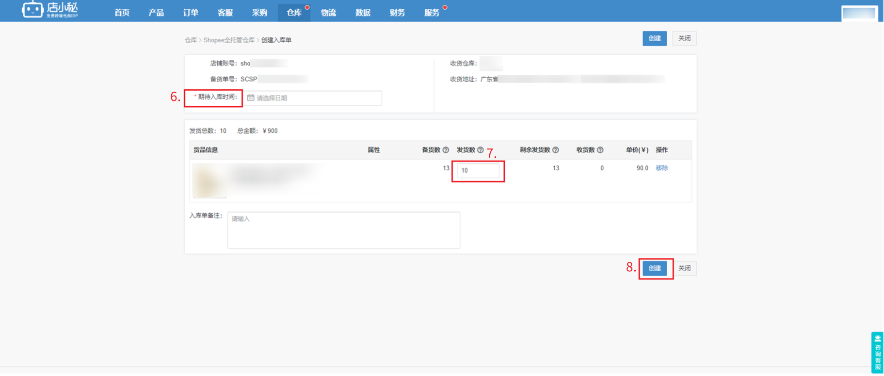Screen dimensions: 884x376
Task: Open the 物流 menu
Action: pyautogui.click(x=328, y=13)
